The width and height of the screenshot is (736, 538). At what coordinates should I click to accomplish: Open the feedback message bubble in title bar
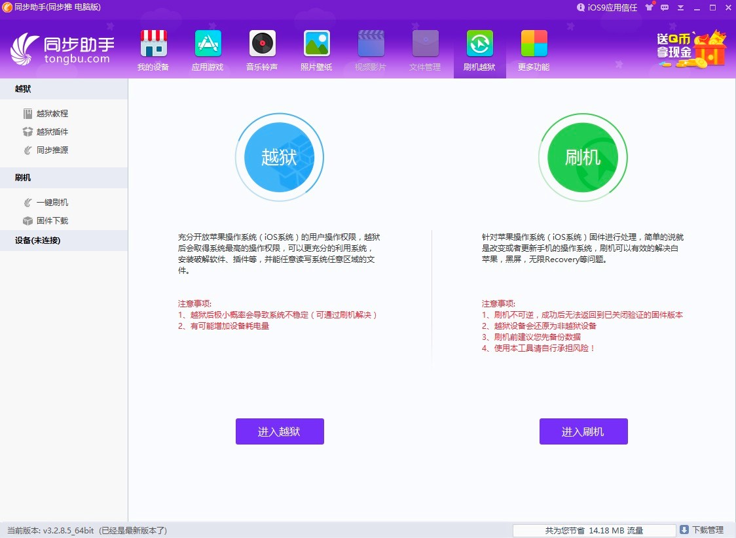[664, 8]
